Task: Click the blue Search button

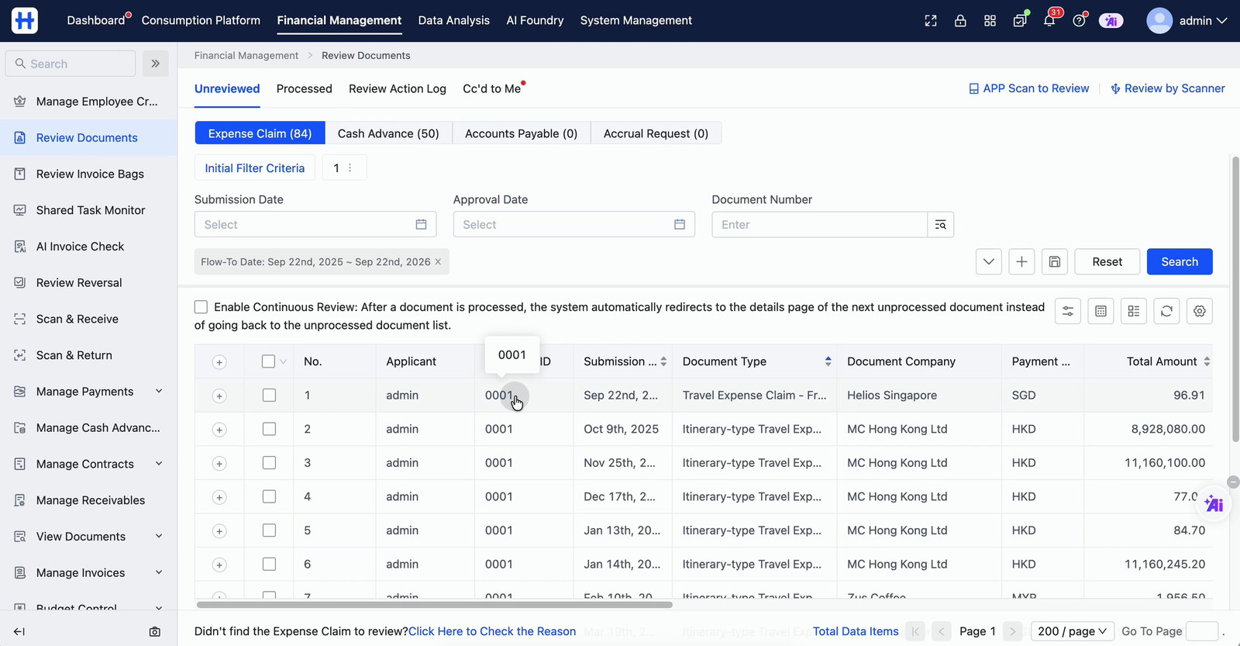Action: pos(1180,262)
